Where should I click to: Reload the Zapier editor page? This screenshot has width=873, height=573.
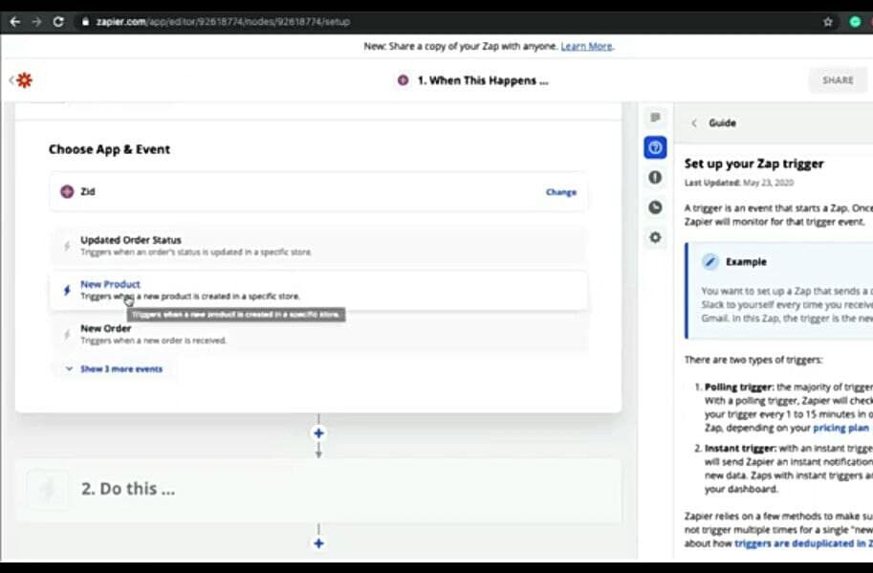(58, 22)
